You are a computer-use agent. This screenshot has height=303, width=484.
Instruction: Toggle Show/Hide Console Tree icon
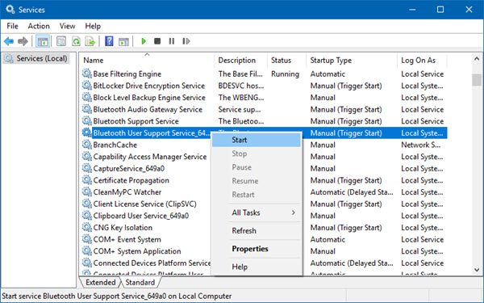[x=43, y=41]
